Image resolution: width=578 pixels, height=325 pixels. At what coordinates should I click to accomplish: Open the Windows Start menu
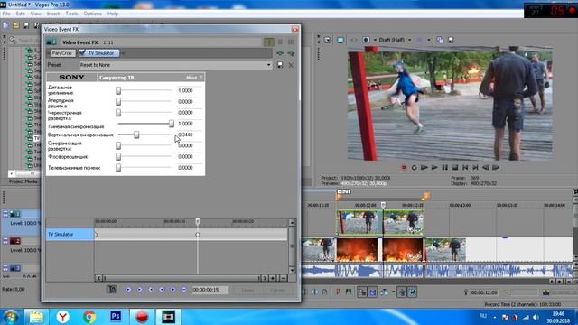10,317
